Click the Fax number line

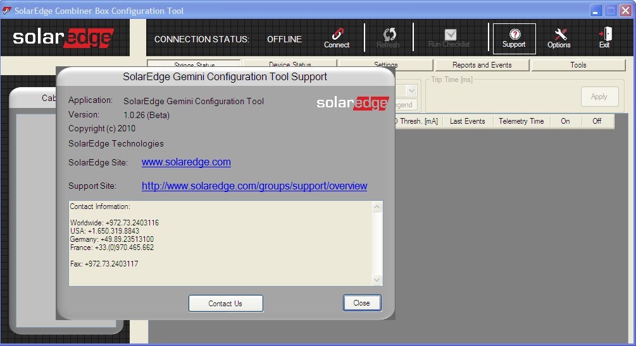(104, 264)
